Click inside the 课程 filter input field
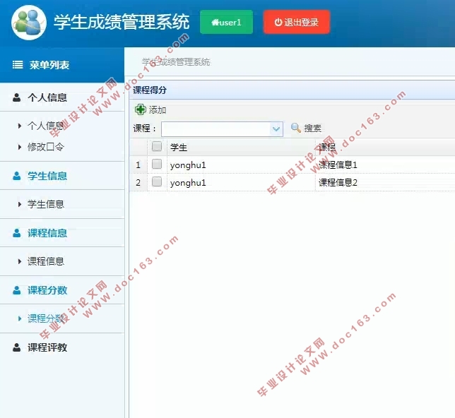 (215, 129)
